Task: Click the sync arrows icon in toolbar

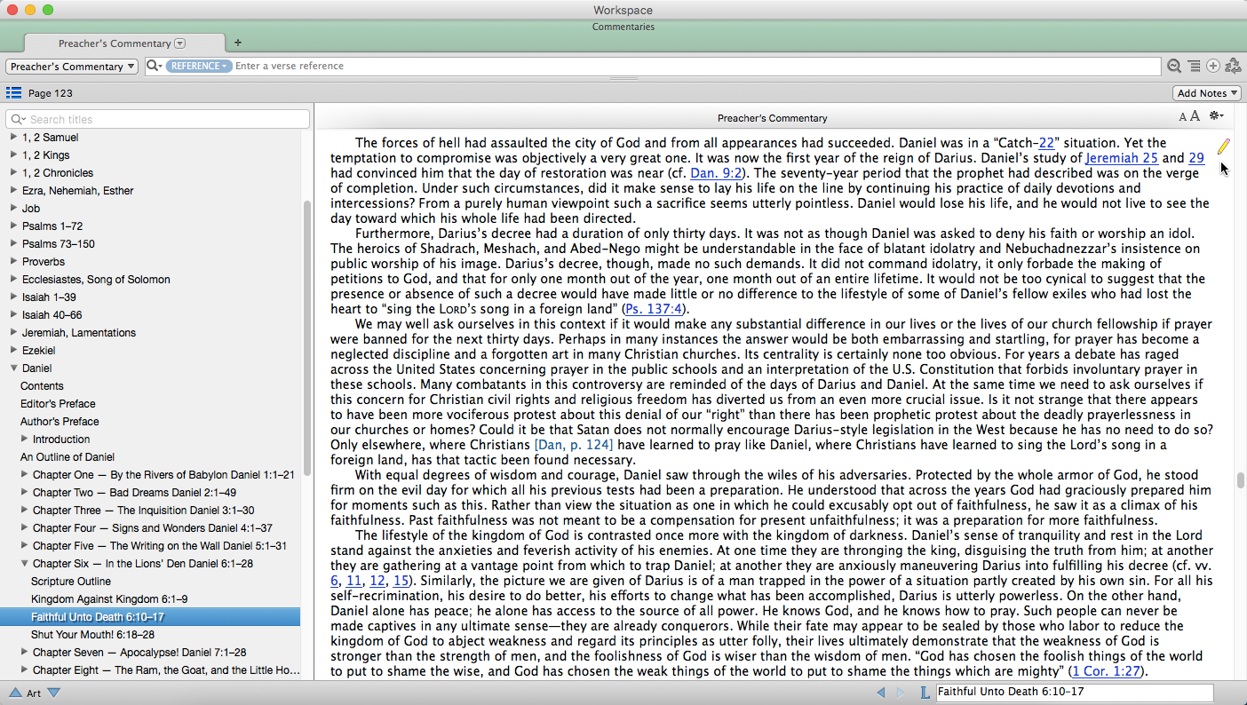Action: click(1233, 66)
